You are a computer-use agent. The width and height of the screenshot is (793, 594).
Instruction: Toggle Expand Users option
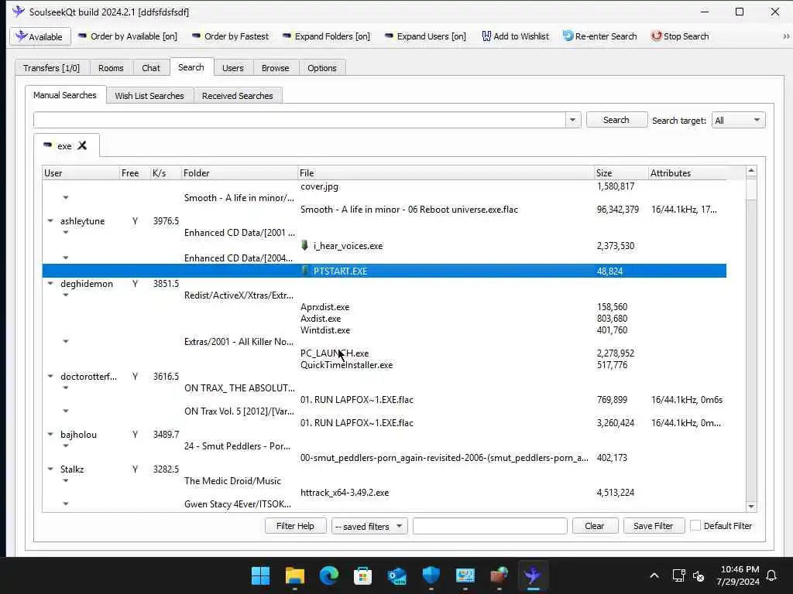click(x=425, y=36)
